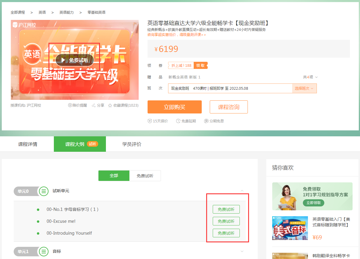Click the free extension clock icon
The width and height of the screenshot is (360, 259).
[178, 121]
